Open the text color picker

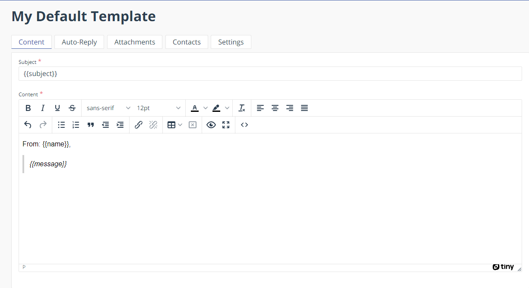pyautogui.click(x=195, y=108)
